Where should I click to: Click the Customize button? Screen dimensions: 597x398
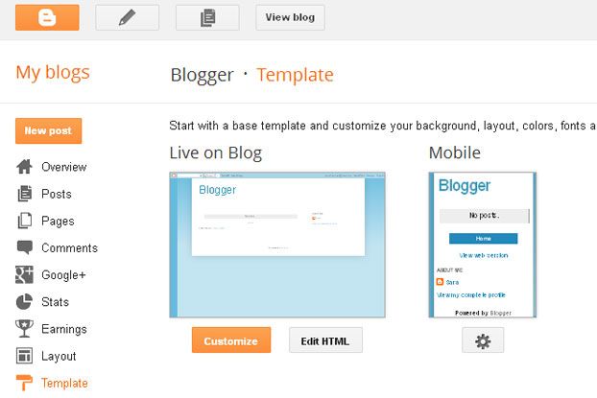click(x=231, y=340)
